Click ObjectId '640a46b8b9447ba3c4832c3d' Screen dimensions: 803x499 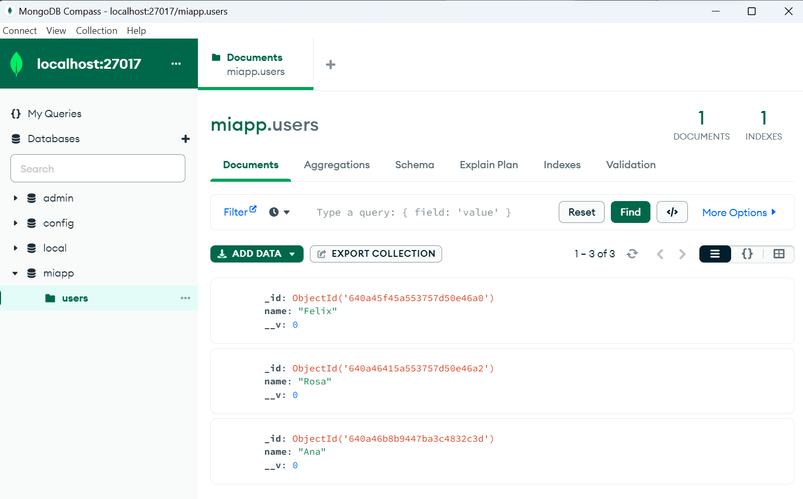pos(393,439)
